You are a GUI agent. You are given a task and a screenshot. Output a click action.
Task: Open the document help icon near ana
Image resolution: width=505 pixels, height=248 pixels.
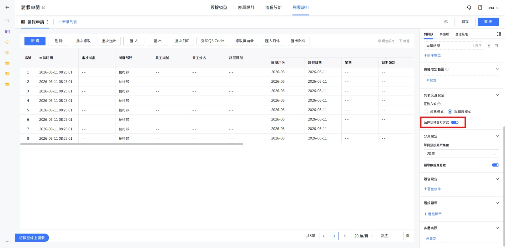(480, 8)
